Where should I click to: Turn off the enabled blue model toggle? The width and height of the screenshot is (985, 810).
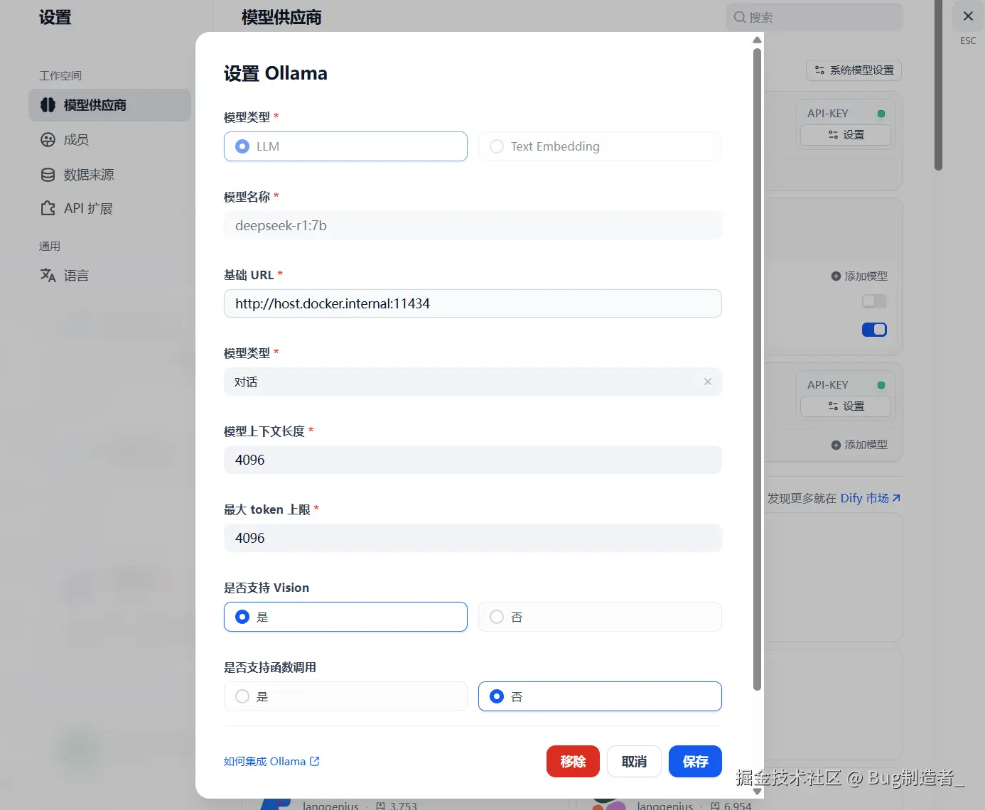pos(874,329)
